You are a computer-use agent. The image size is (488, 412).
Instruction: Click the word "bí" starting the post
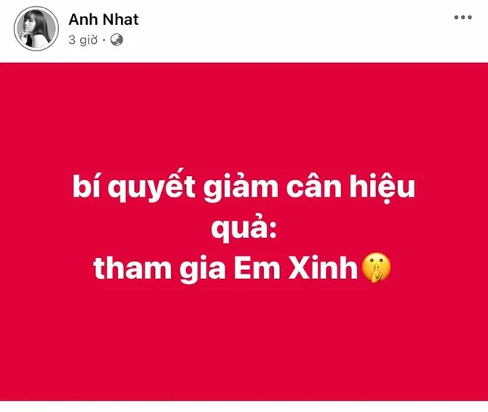[x=86, y=186]
